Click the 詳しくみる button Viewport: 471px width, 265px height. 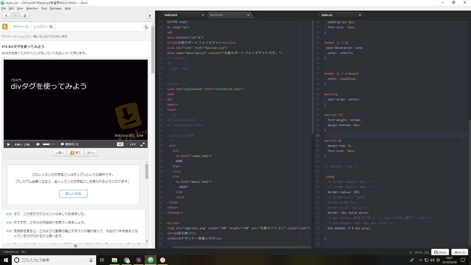[73, 194]
